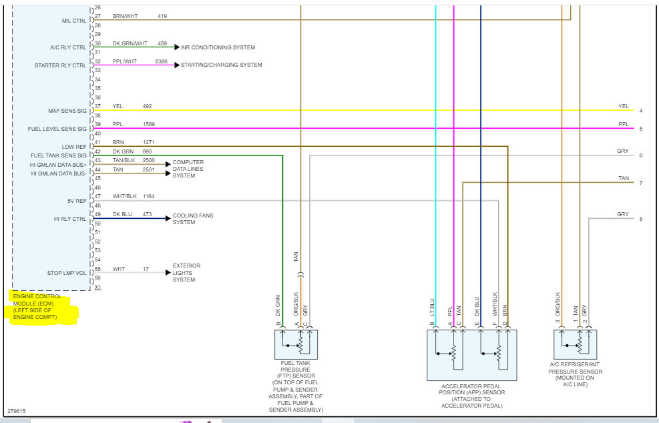Screen dimensions: 659x423
Task: Select circuit number 419
Action: click(x=162, y=17)
